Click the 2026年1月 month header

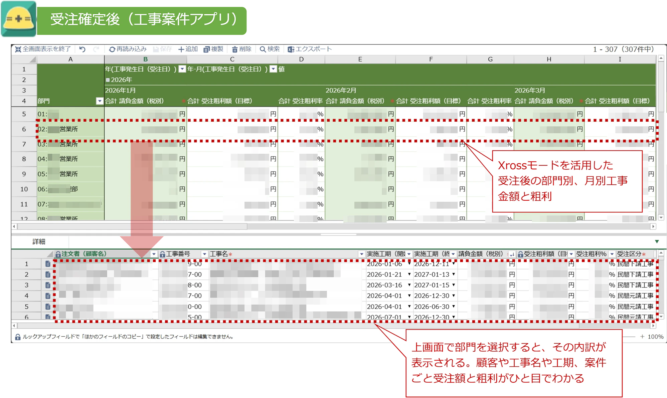point(120,90)
